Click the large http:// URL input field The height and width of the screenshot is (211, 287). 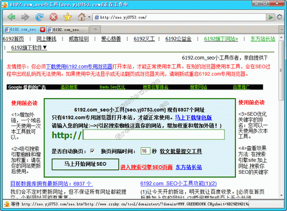pos(154,135)
